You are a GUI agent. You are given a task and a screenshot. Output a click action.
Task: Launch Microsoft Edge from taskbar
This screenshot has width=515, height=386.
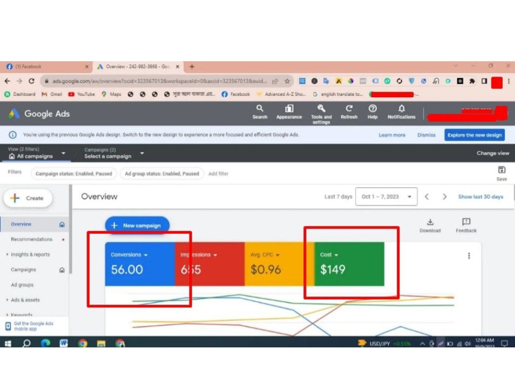pyautogui.click(x=45, y=343)
